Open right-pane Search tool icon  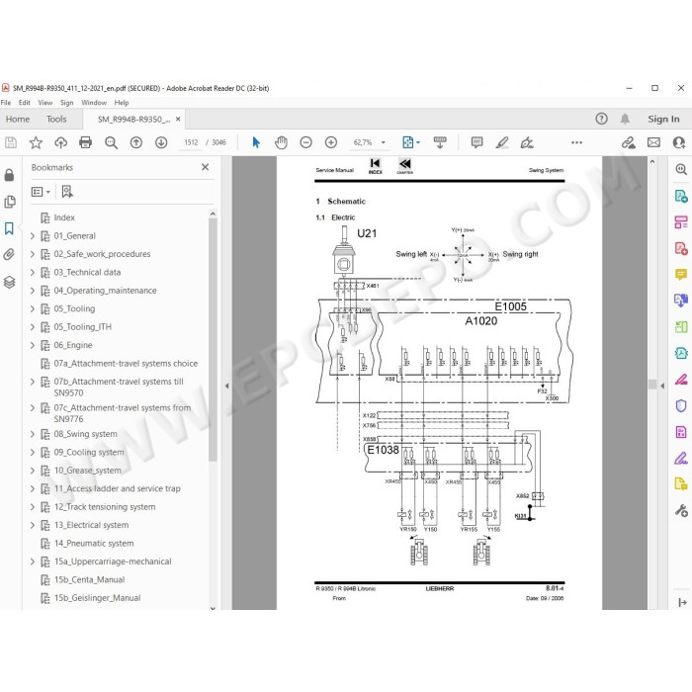coord(681,169)
